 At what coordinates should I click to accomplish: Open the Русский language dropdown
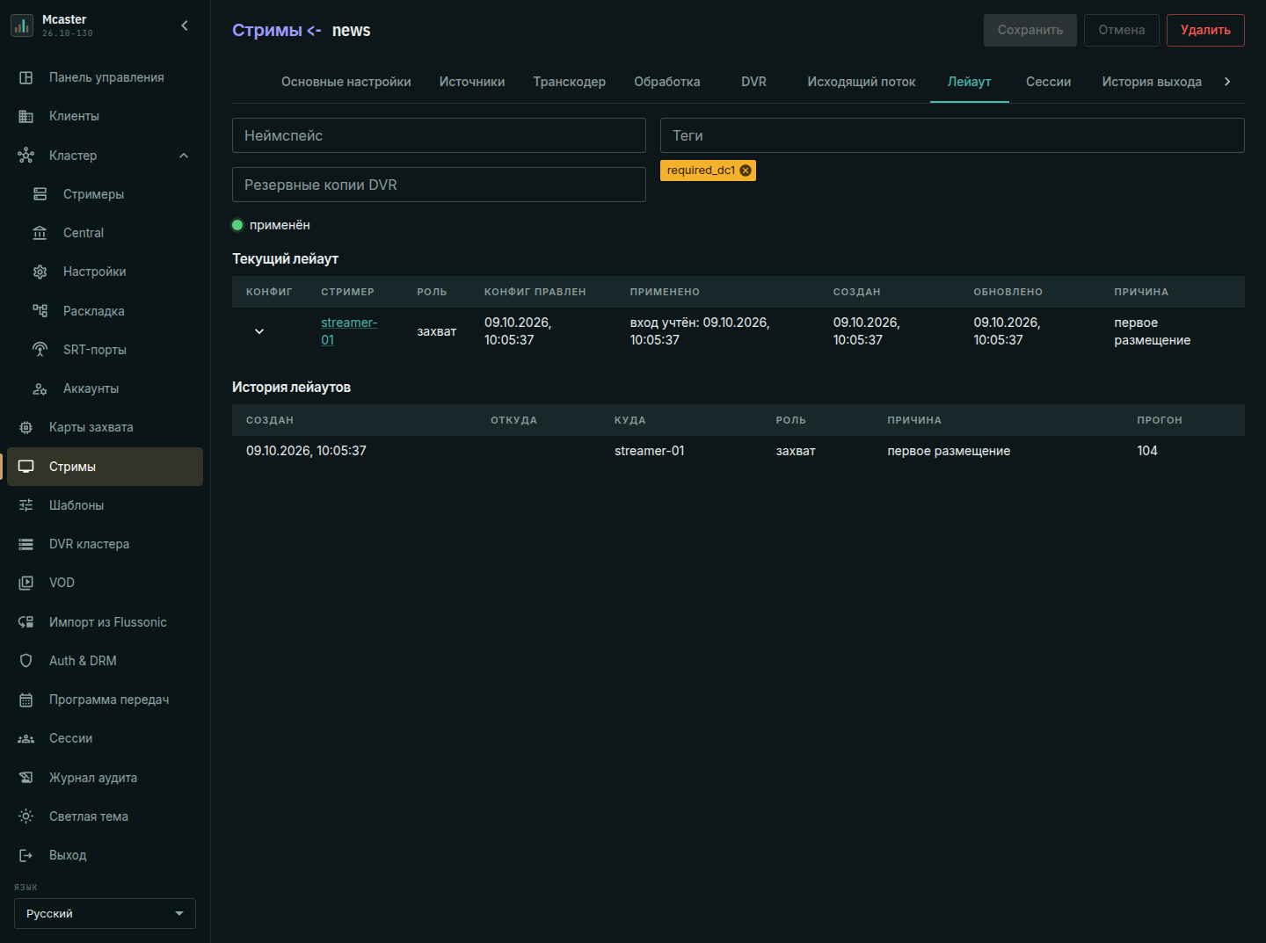(105, 914)
